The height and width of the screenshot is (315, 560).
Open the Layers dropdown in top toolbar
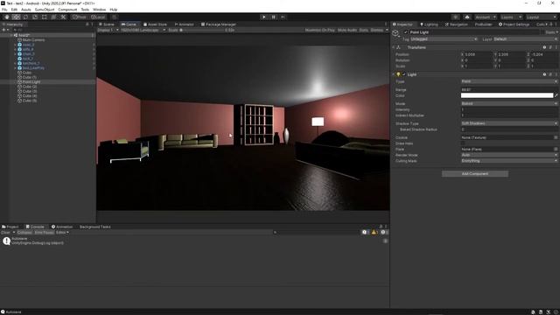tap(511, 17)
